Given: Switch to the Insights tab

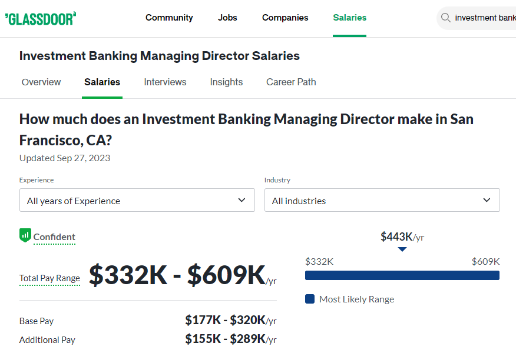Looking at the screenshot, I should 226,82.
